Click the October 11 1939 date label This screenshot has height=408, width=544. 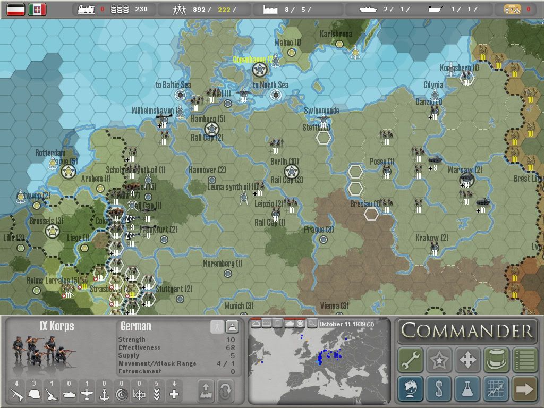[346, 324]
